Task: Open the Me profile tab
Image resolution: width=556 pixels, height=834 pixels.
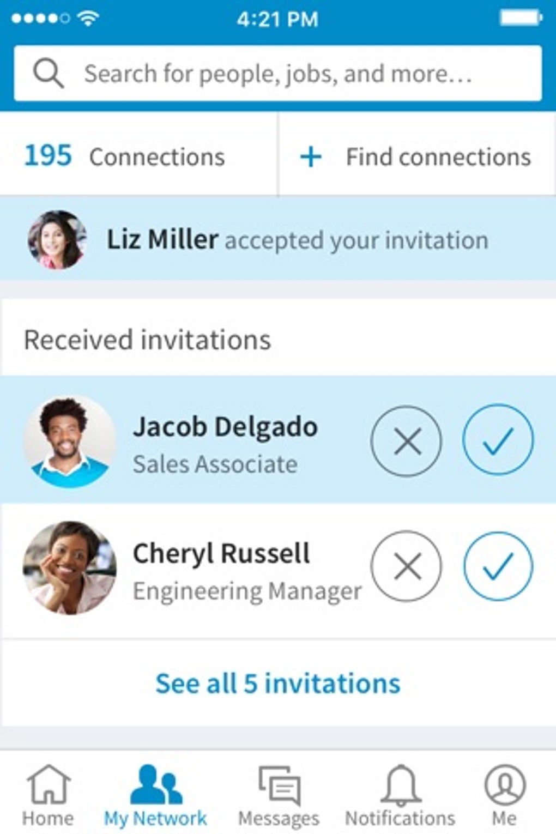Action: click(504, 794)
